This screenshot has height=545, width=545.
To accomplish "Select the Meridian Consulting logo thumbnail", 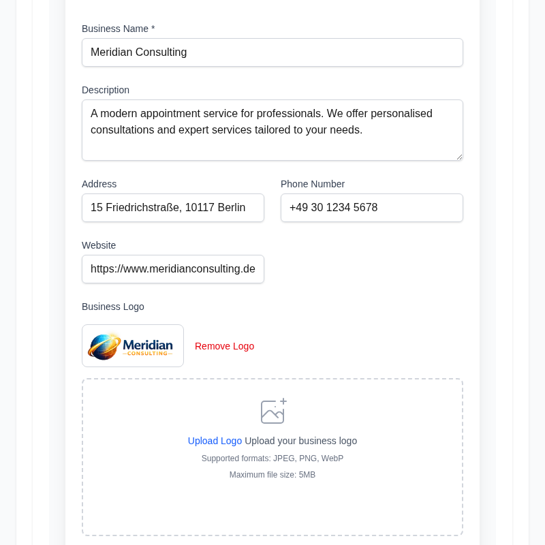I will pos(132,345).
